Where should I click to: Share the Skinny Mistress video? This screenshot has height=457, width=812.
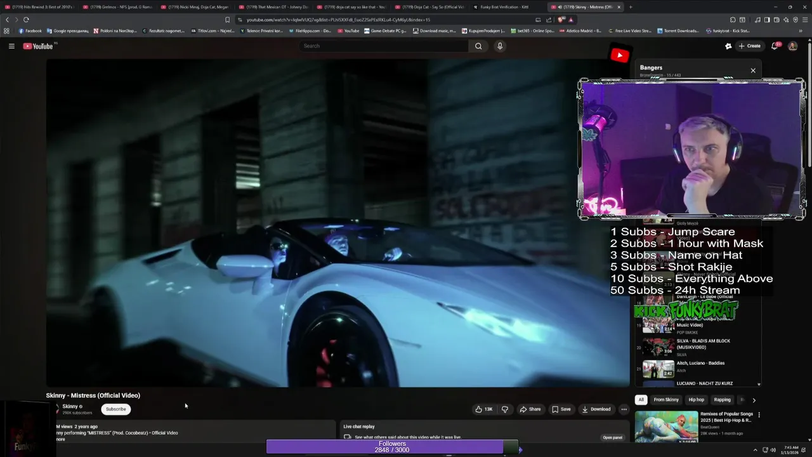tap(530, 409)
